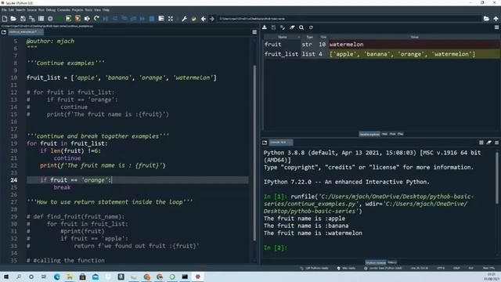
Task: Save all files toolbar icon
Action: point(32,19)
